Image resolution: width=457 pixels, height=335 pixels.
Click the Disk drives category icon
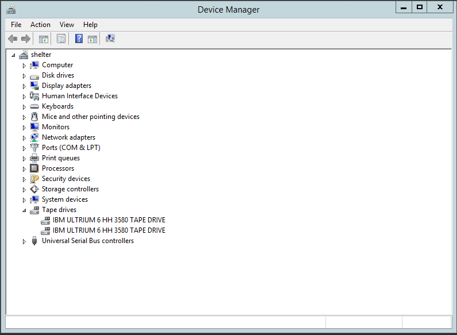coord(34,76)
